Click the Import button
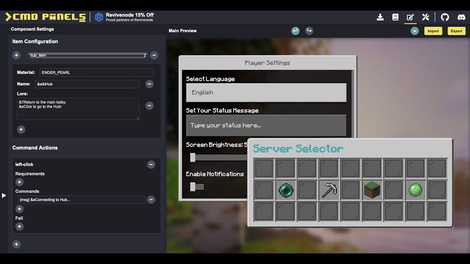The height and width of the screenshot is (264, 470). tap(433, 31)
